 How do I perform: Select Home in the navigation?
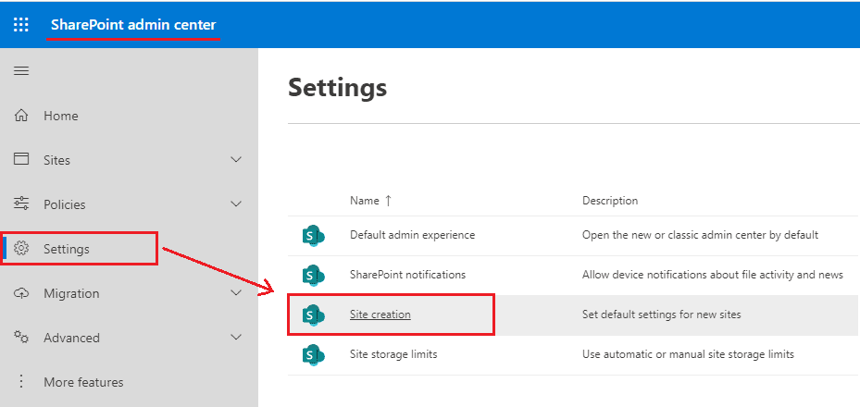point(61,116)
